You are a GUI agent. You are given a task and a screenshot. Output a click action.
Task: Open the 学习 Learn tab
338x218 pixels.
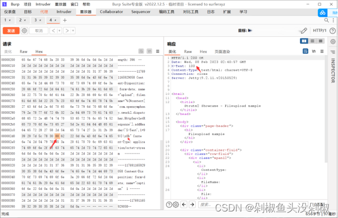(x=243, y=11)
